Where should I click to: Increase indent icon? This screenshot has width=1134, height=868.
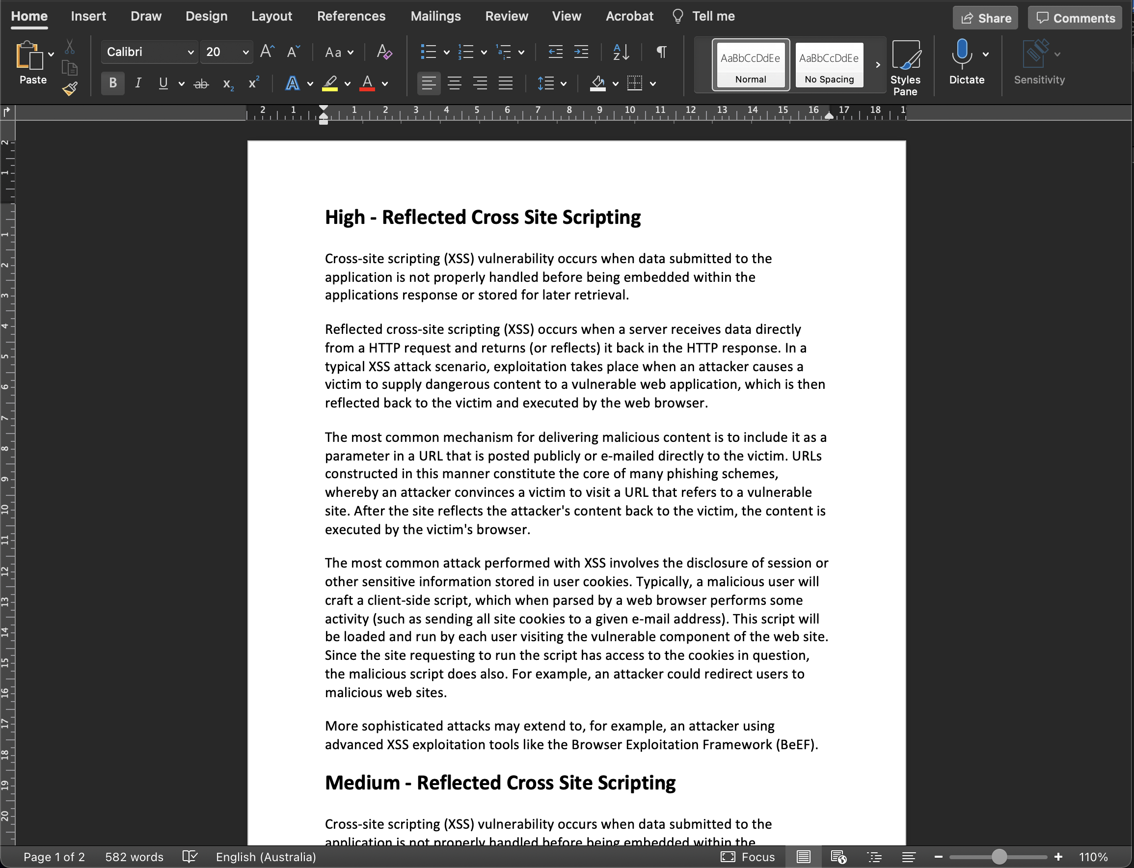click(581, 52)
